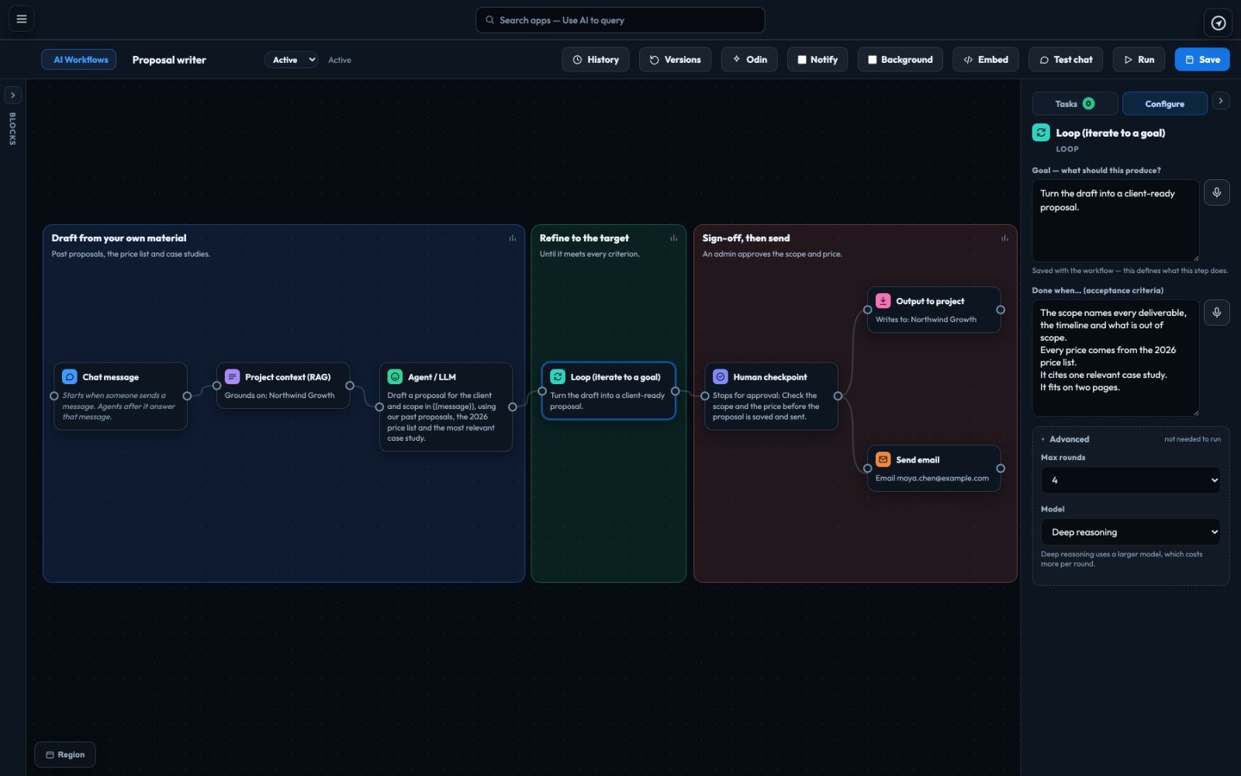Toggle the Notify checkbox

pyautogui.click(x=802, y=60)
